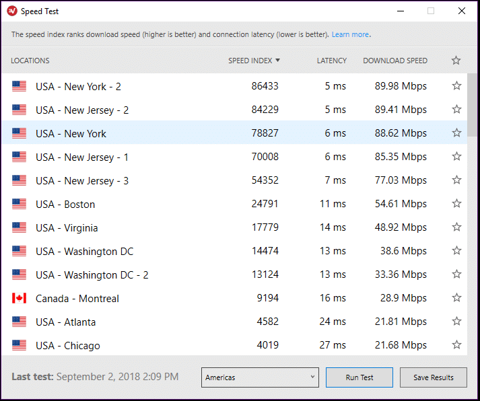This screenshot has height=401, width=480.
Task: Click download speed 54.61 Mbps
Action: click(x=401, y=204)
